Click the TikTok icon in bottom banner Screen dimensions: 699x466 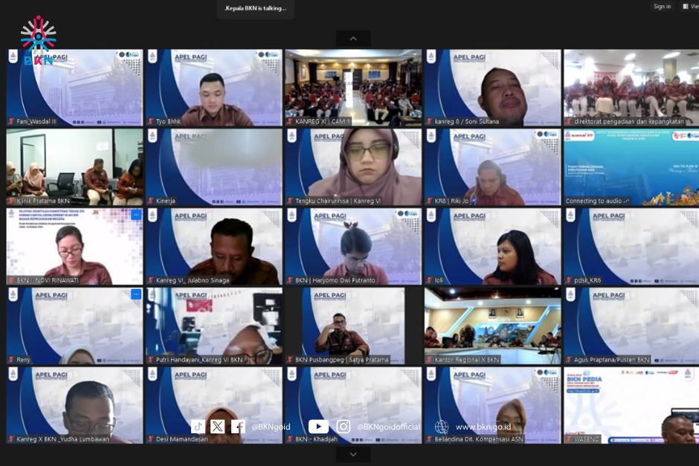[x=198, y=427]
